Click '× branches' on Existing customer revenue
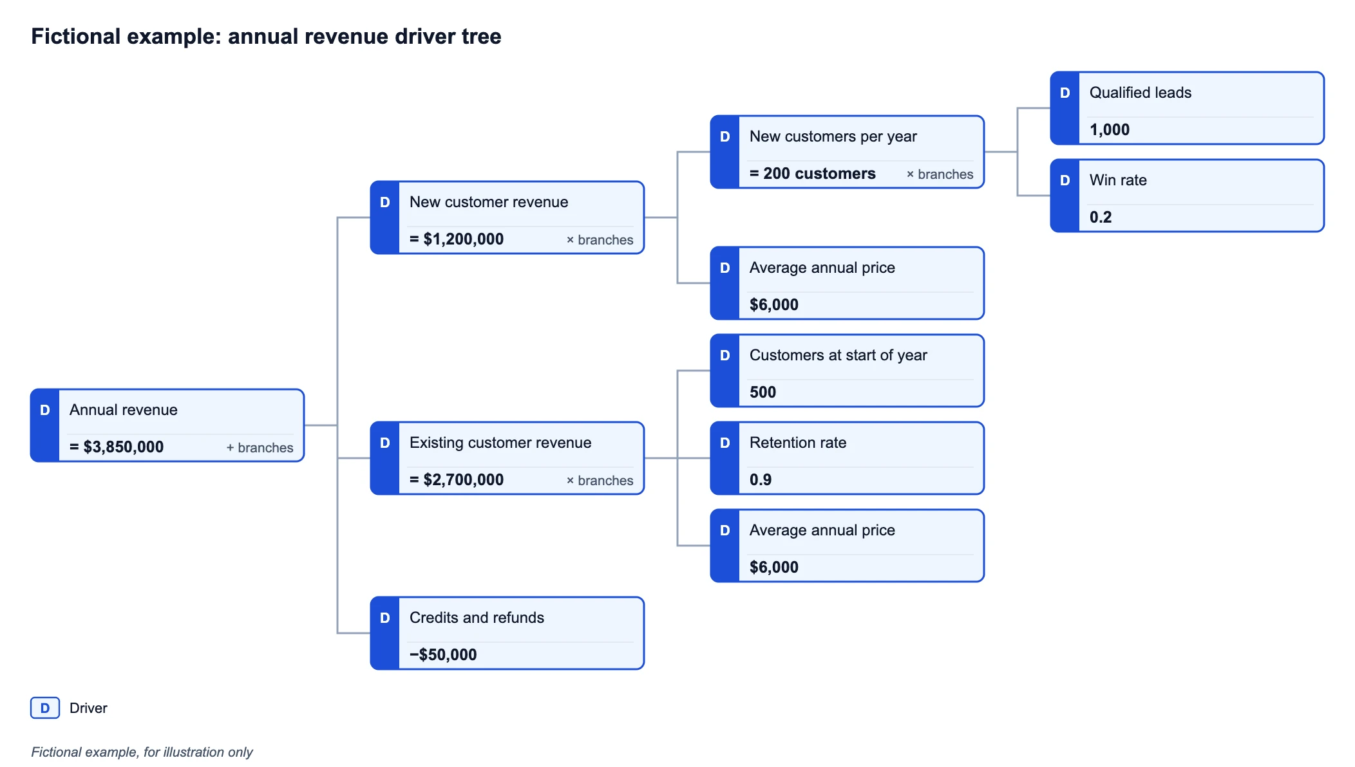Viewport: 1355px width, 767px height. pos(600,481)
